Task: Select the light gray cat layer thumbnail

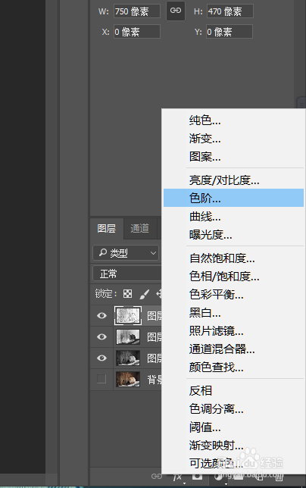Action: [128, 336]
